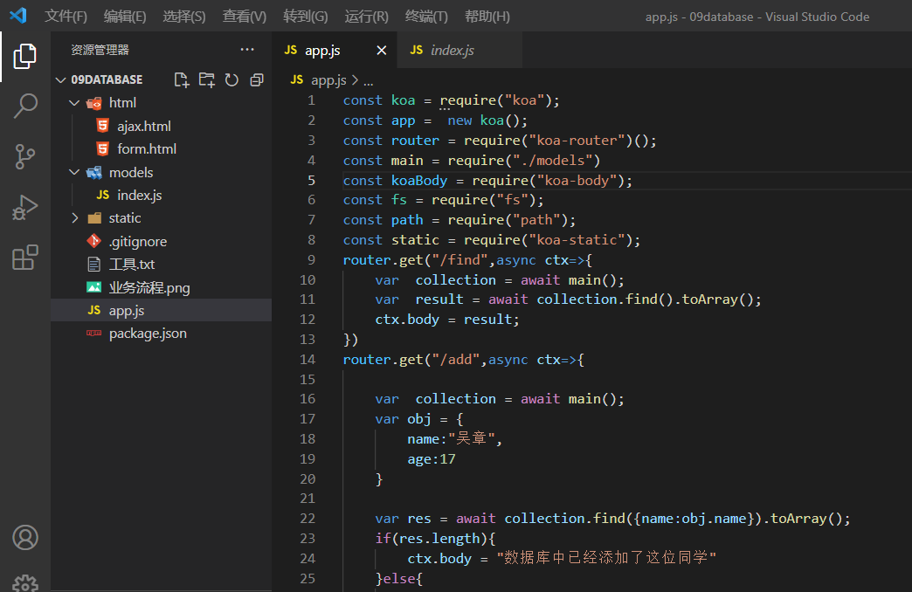
Task: Open index.js under models folder
Action: (x=161, y=196)
